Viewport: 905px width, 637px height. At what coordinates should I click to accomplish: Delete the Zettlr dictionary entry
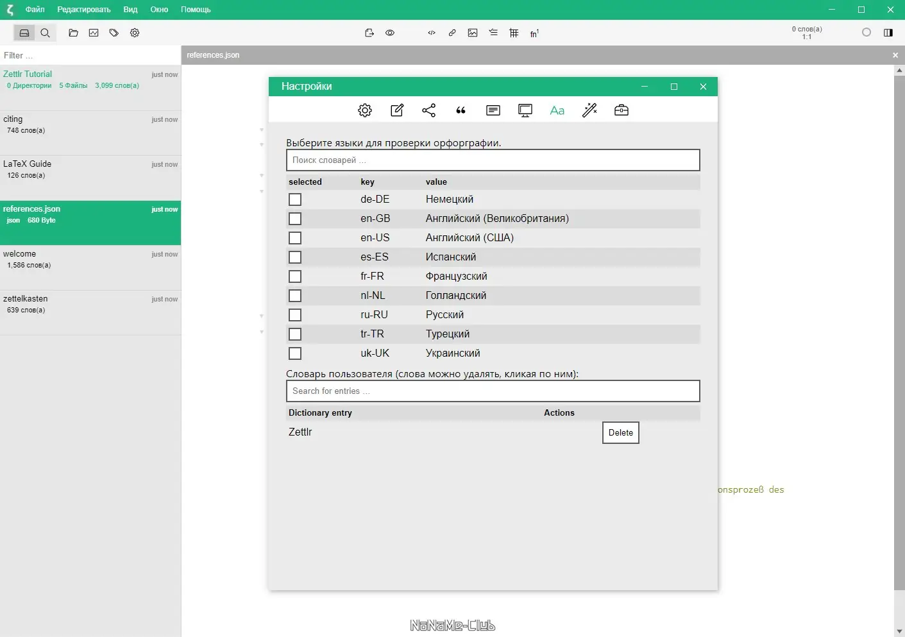pyautogui.click(x=620, y=432)
